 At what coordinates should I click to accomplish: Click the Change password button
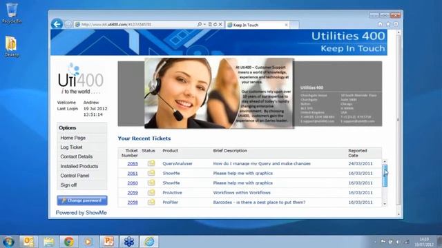coord(82,200)
